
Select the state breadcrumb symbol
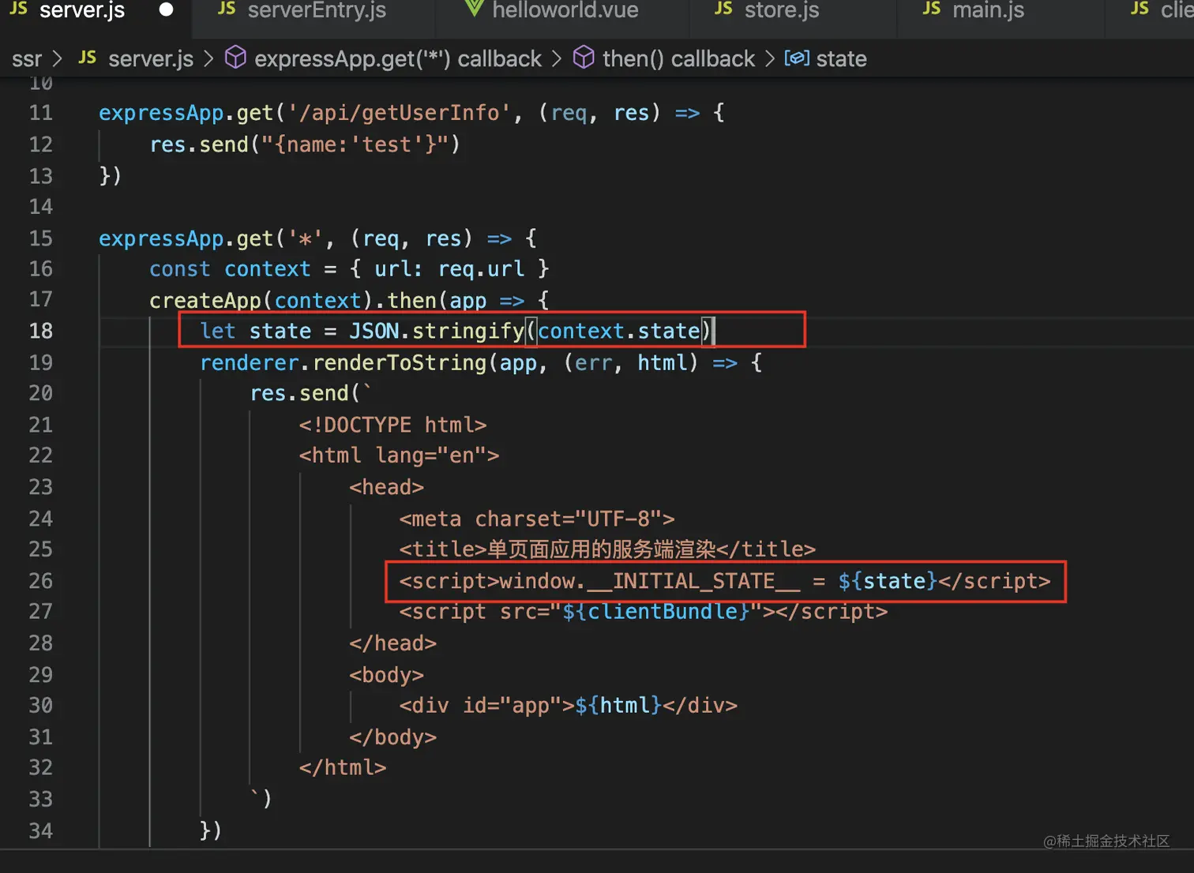(x=841, y=59)
